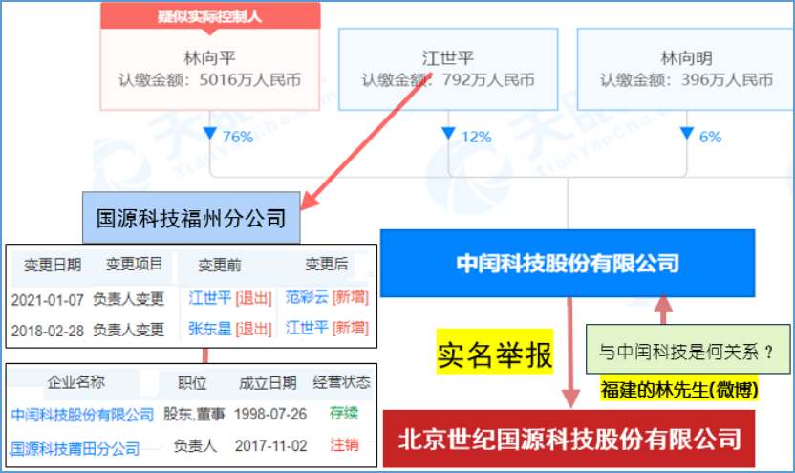Click the establishment date 2017-11-02

[270, 445]
